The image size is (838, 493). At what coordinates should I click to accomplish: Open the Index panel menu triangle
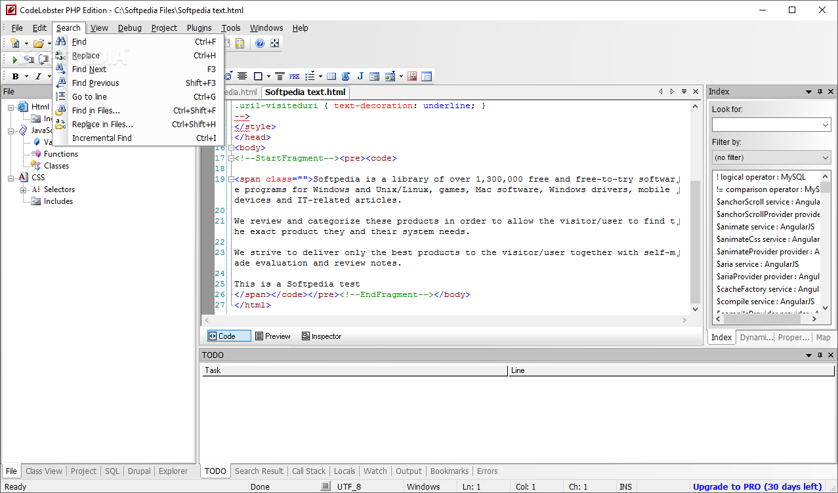pos(808,92)
